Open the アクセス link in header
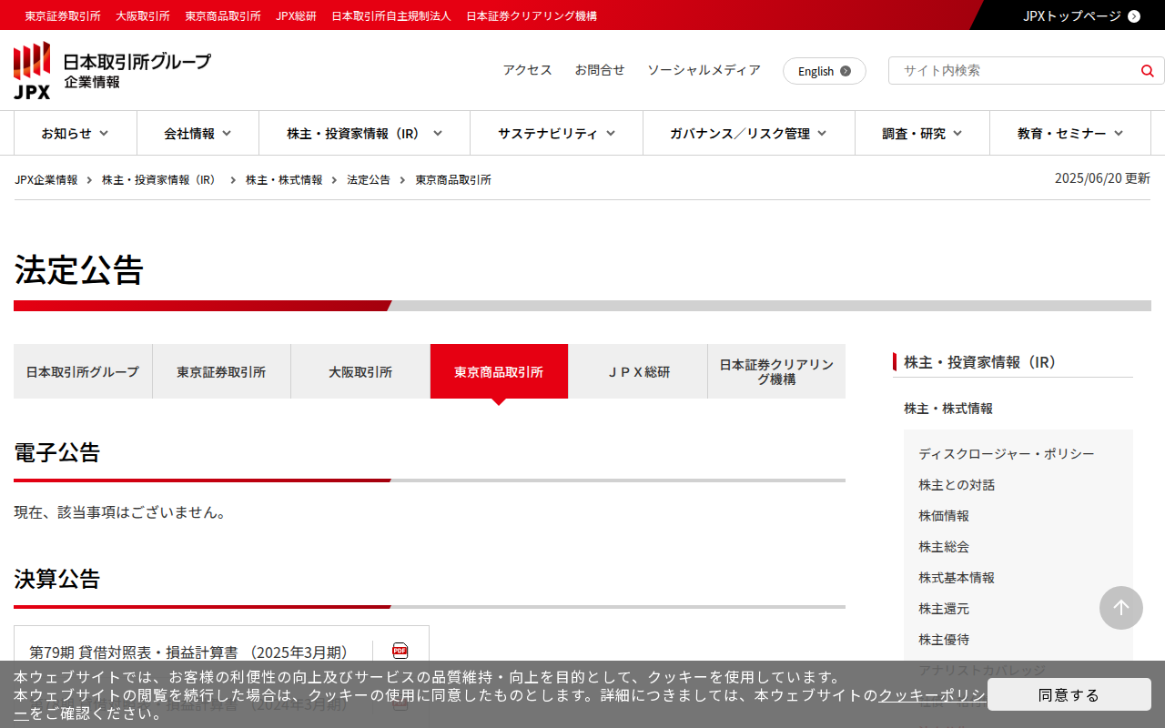The height and width of the screenshot is (728, 1165). tap(527, 70)
